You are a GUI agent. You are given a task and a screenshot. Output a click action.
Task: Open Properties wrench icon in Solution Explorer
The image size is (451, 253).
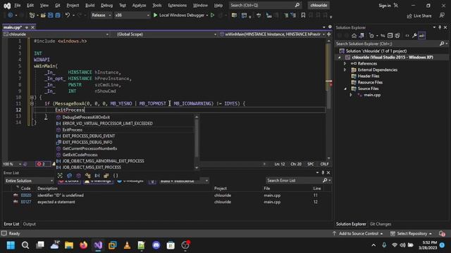coord(414,36)
